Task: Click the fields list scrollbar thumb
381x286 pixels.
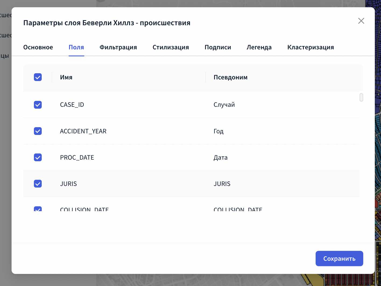Action: point(361,97)
